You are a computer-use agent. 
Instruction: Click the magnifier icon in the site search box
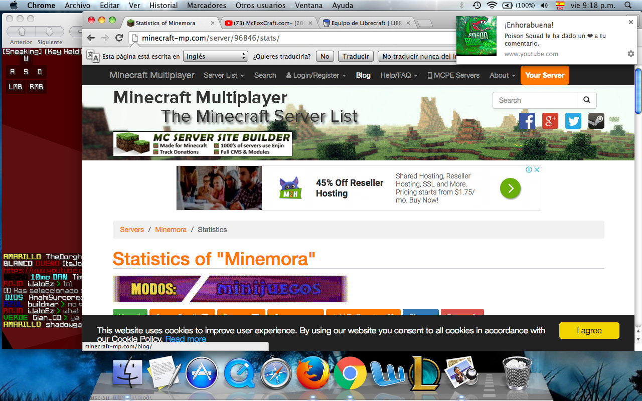(x=587, y=100)
